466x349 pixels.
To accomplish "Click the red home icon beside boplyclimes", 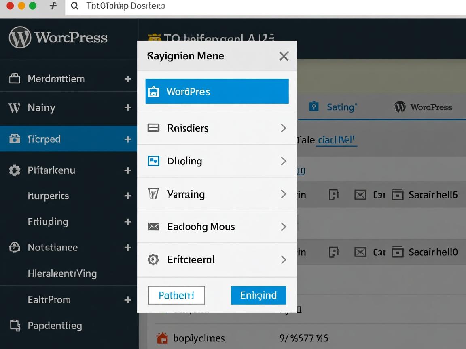I will point(162,338).
